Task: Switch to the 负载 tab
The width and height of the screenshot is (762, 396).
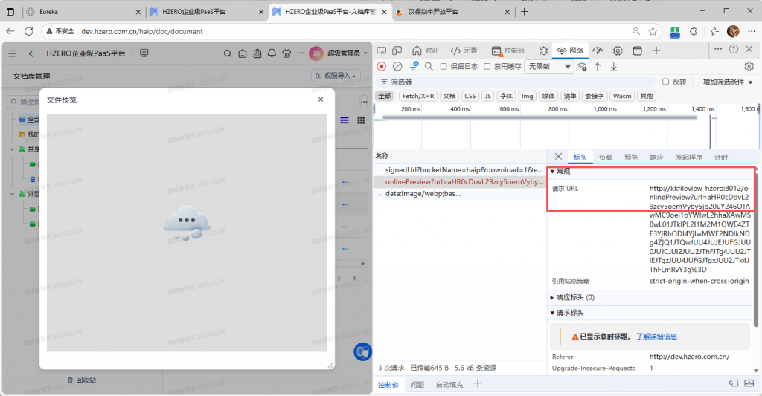Action: 606,158
